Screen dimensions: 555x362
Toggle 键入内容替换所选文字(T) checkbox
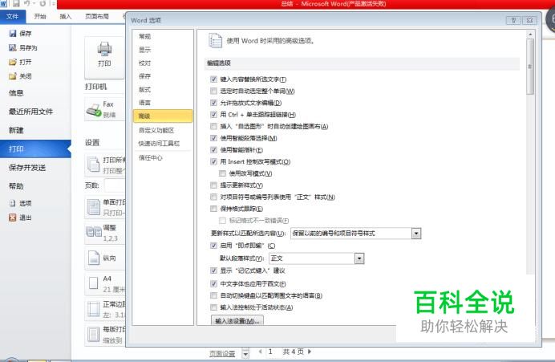[213, 79]
